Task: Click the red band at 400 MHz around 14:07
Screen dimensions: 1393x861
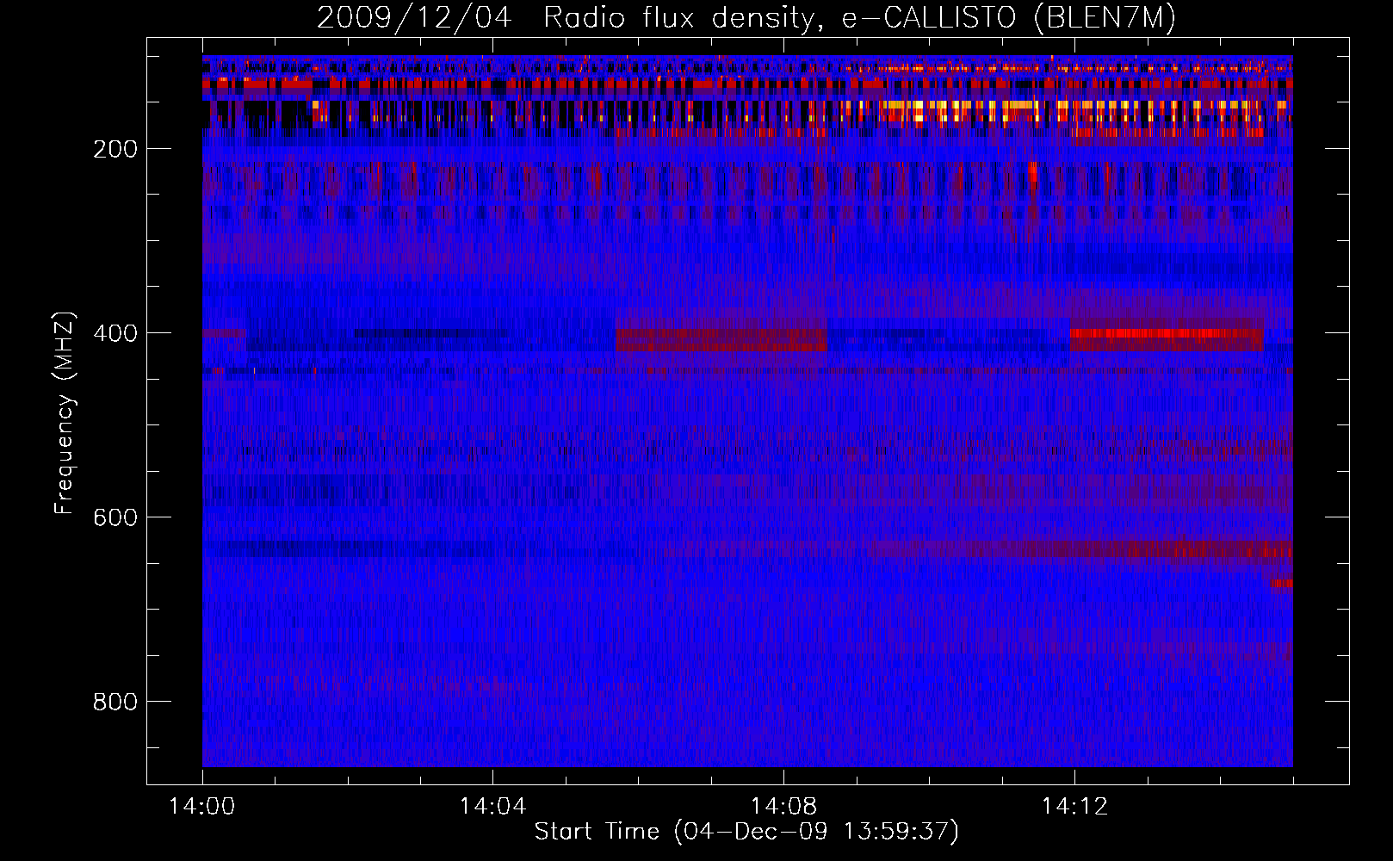Action: click(721, 339)
